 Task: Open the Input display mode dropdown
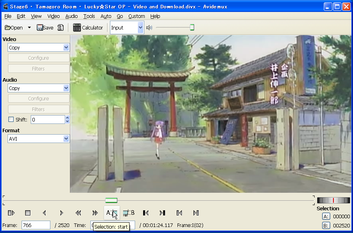pos(127,27)
